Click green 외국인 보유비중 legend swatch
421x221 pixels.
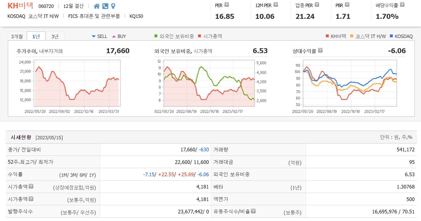coord(156,36)
